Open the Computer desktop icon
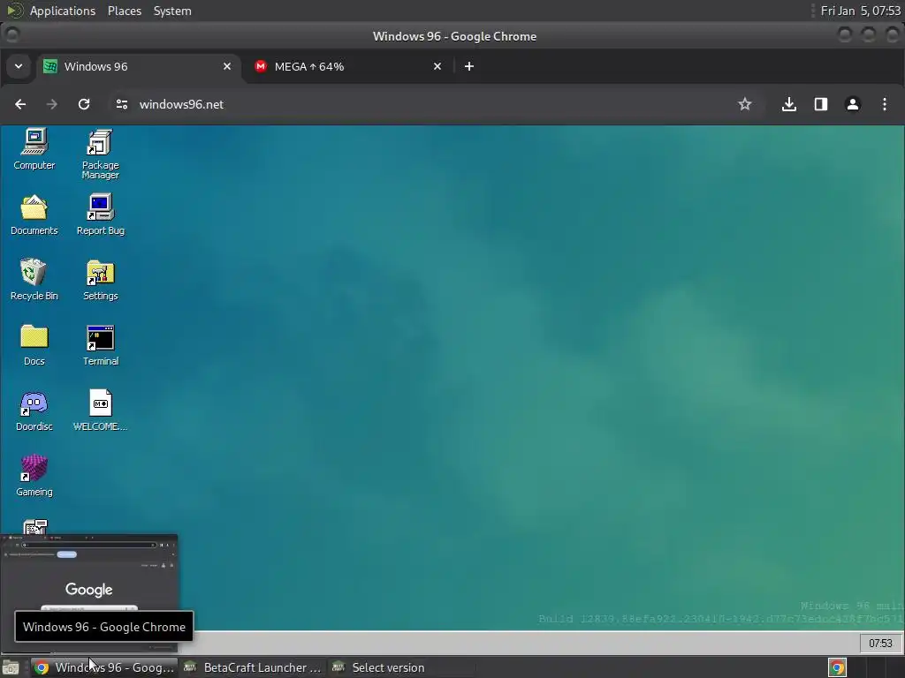This screenshot has height=678, width=905. (34, 148)
